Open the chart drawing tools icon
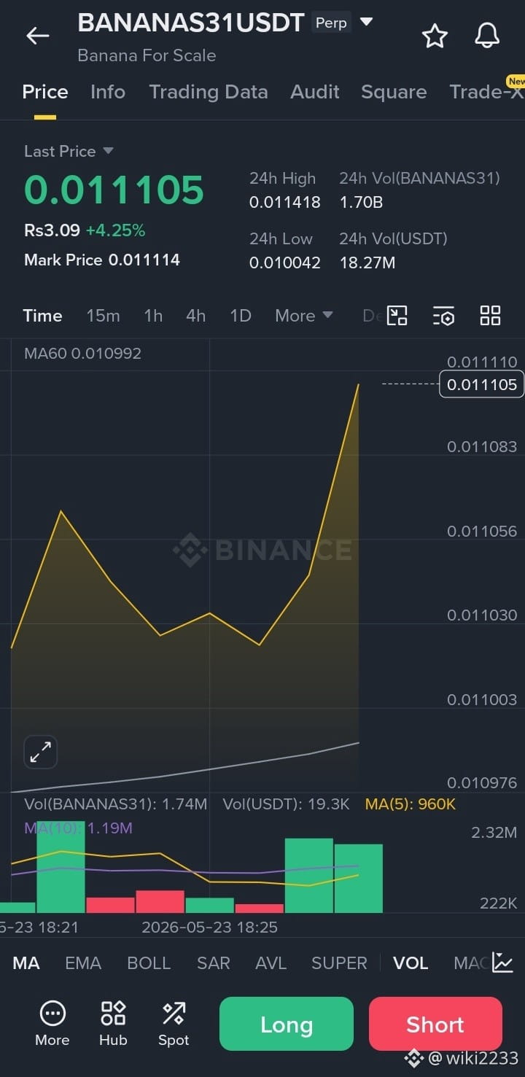Viewport: 525px width, 1077px height. (397, 316)
